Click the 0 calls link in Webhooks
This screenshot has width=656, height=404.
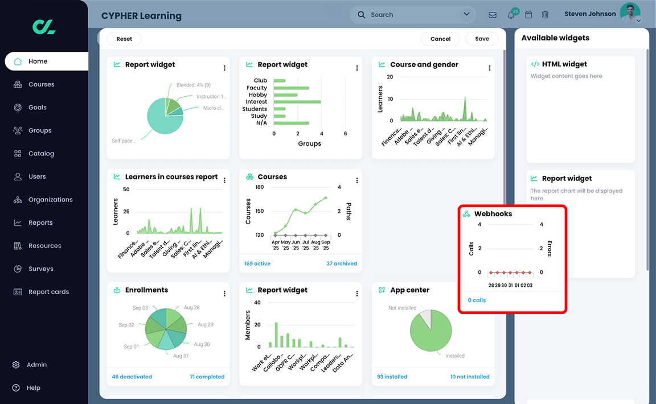click(x=477, y=300)
